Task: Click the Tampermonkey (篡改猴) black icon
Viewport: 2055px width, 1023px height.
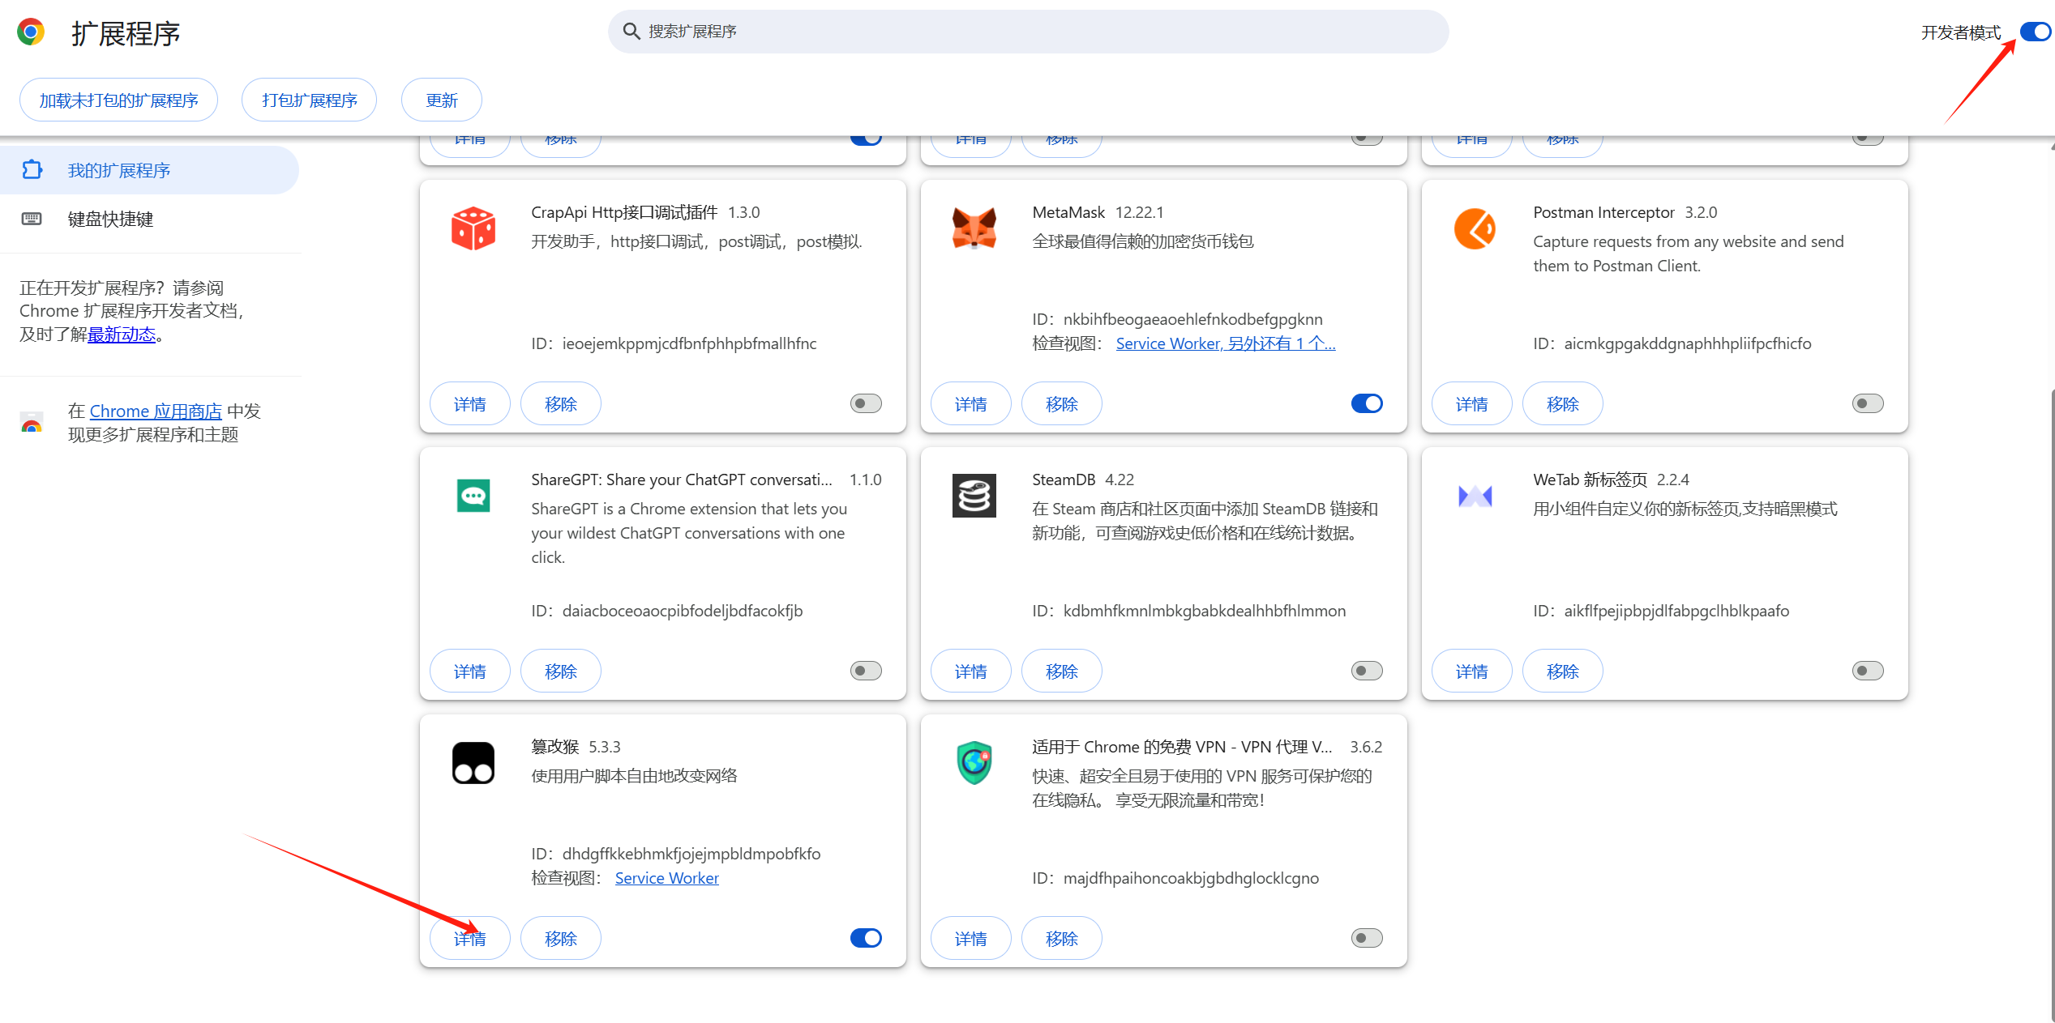Action: tap(473, 763)
